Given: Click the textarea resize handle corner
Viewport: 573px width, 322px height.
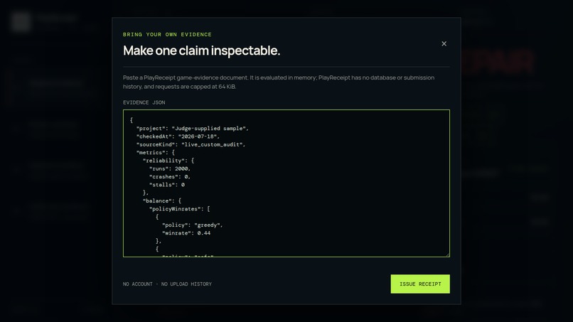Looking at the screenshot, I should click(x=447, y=254).
